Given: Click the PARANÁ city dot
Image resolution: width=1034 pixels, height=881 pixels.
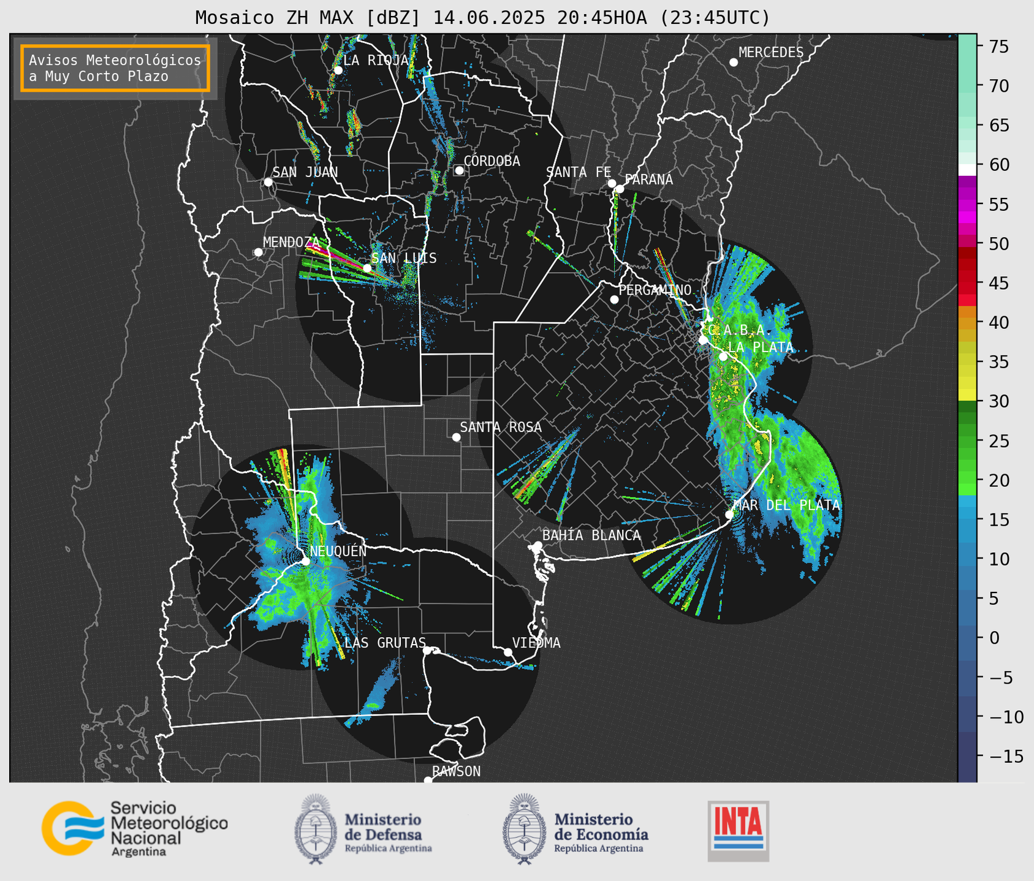Looking at the screenshot, I should 620,189.
